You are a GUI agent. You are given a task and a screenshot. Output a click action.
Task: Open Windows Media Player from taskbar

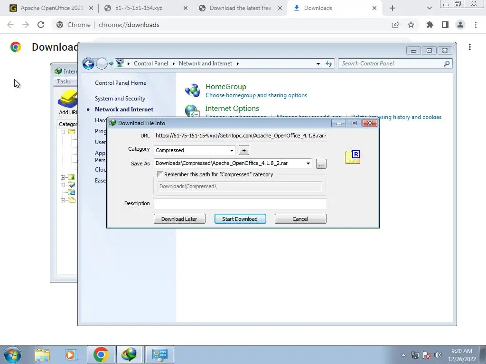pos(71,355)
